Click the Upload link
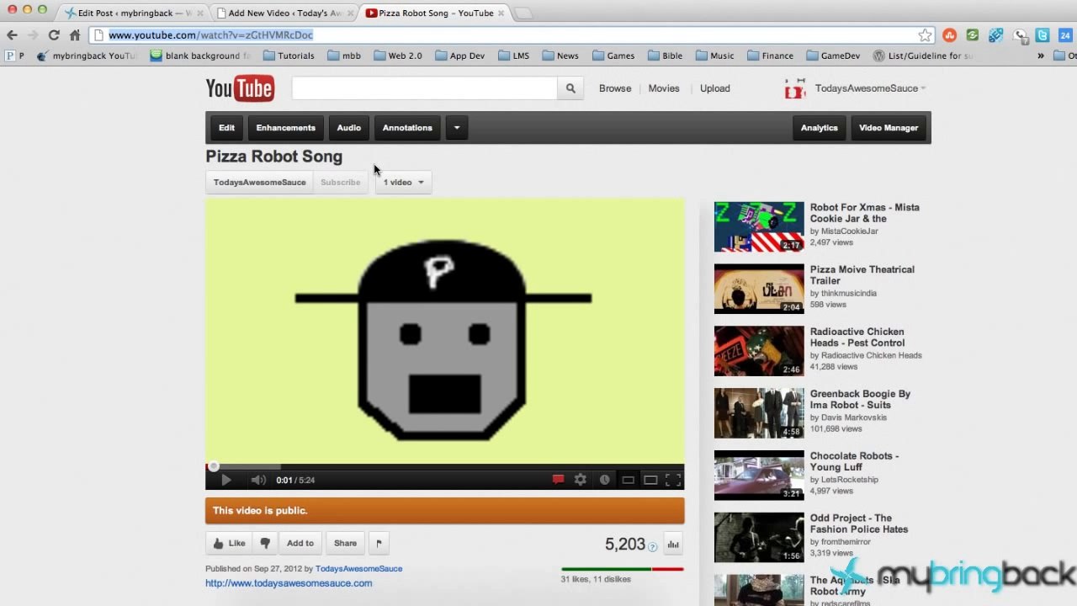The height and width of the screenshot is (606, 1077). 715,88
